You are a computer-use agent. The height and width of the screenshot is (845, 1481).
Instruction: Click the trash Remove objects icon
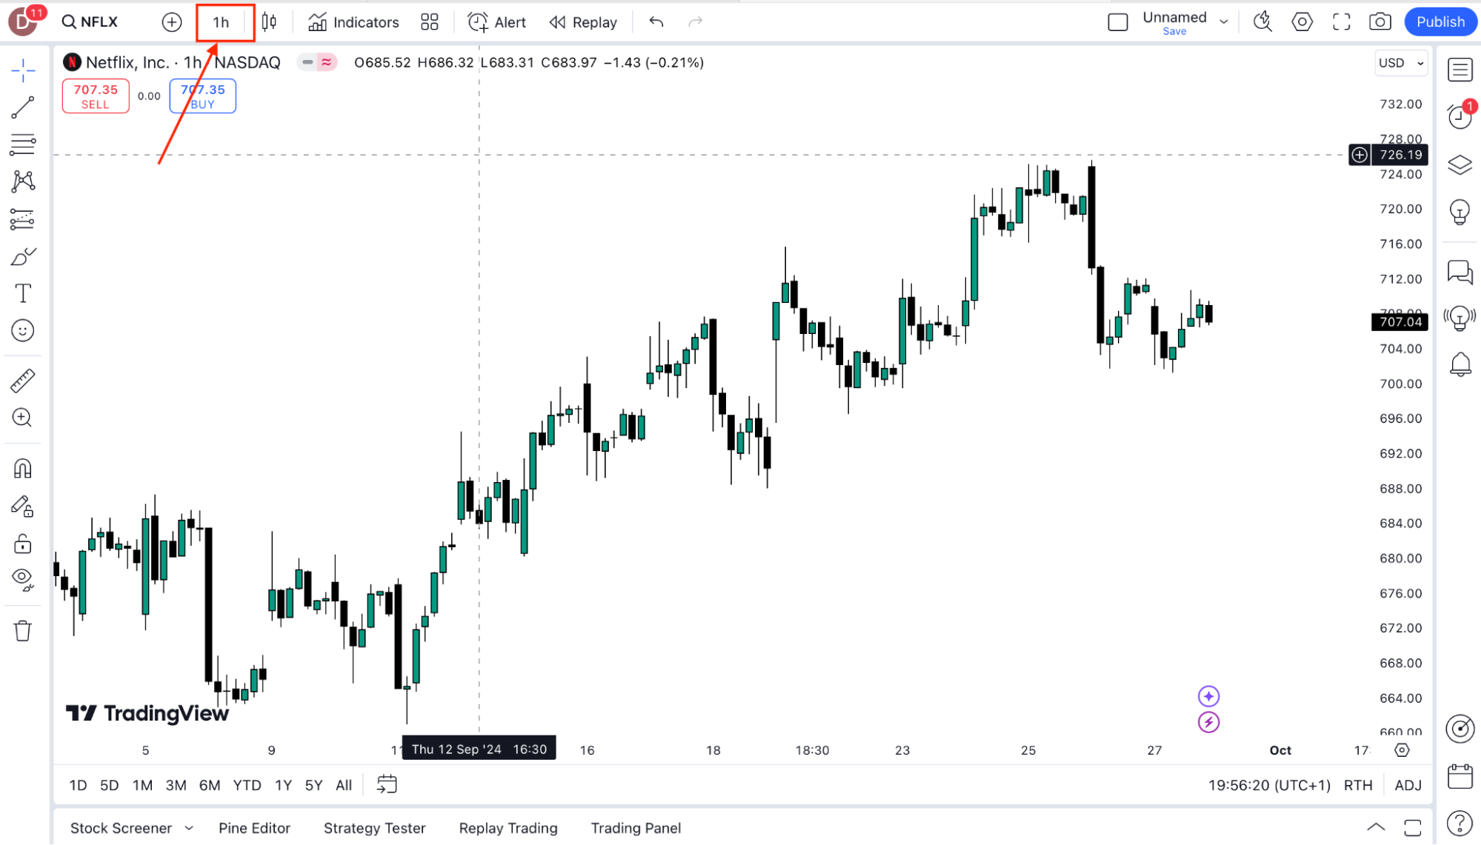point(23,631)
